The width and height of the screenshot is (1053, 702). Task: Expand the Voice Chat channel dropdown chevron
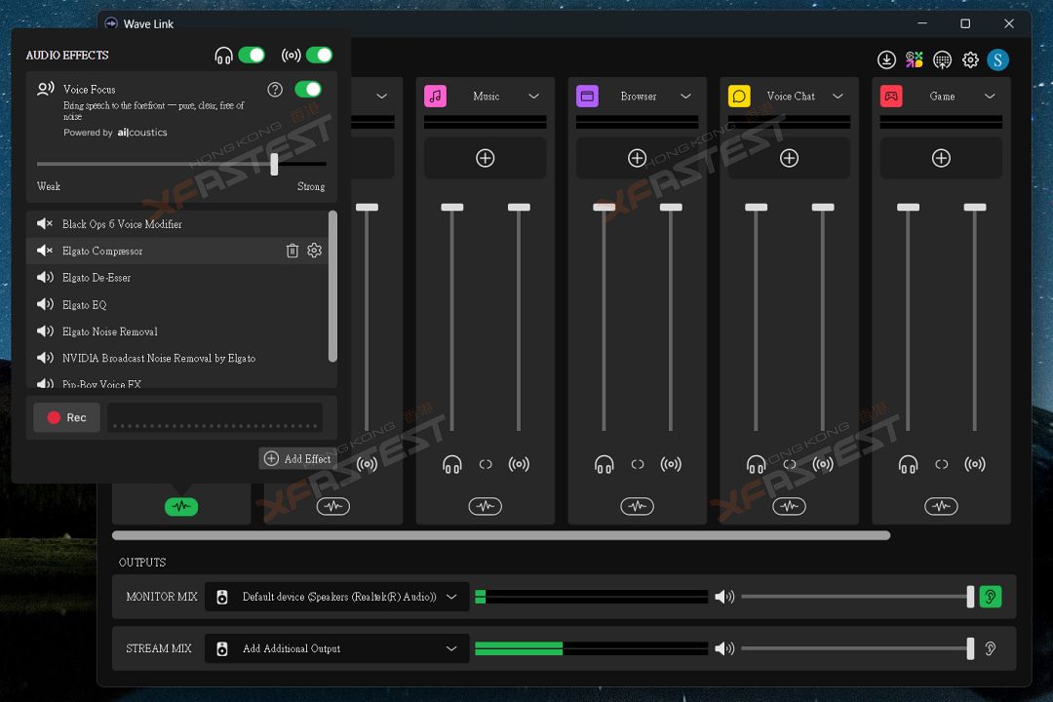838,97
